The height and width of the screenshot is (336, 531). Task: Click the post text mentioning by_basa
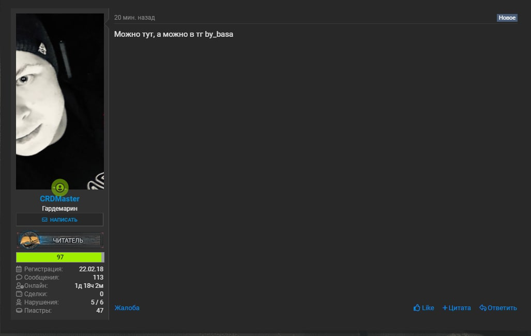(x=174, y=34)
